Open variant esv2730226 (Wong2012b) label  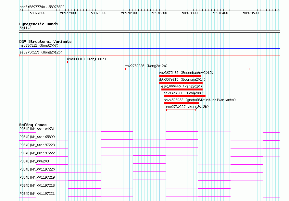pyautogui.click(x=146, y=66)
